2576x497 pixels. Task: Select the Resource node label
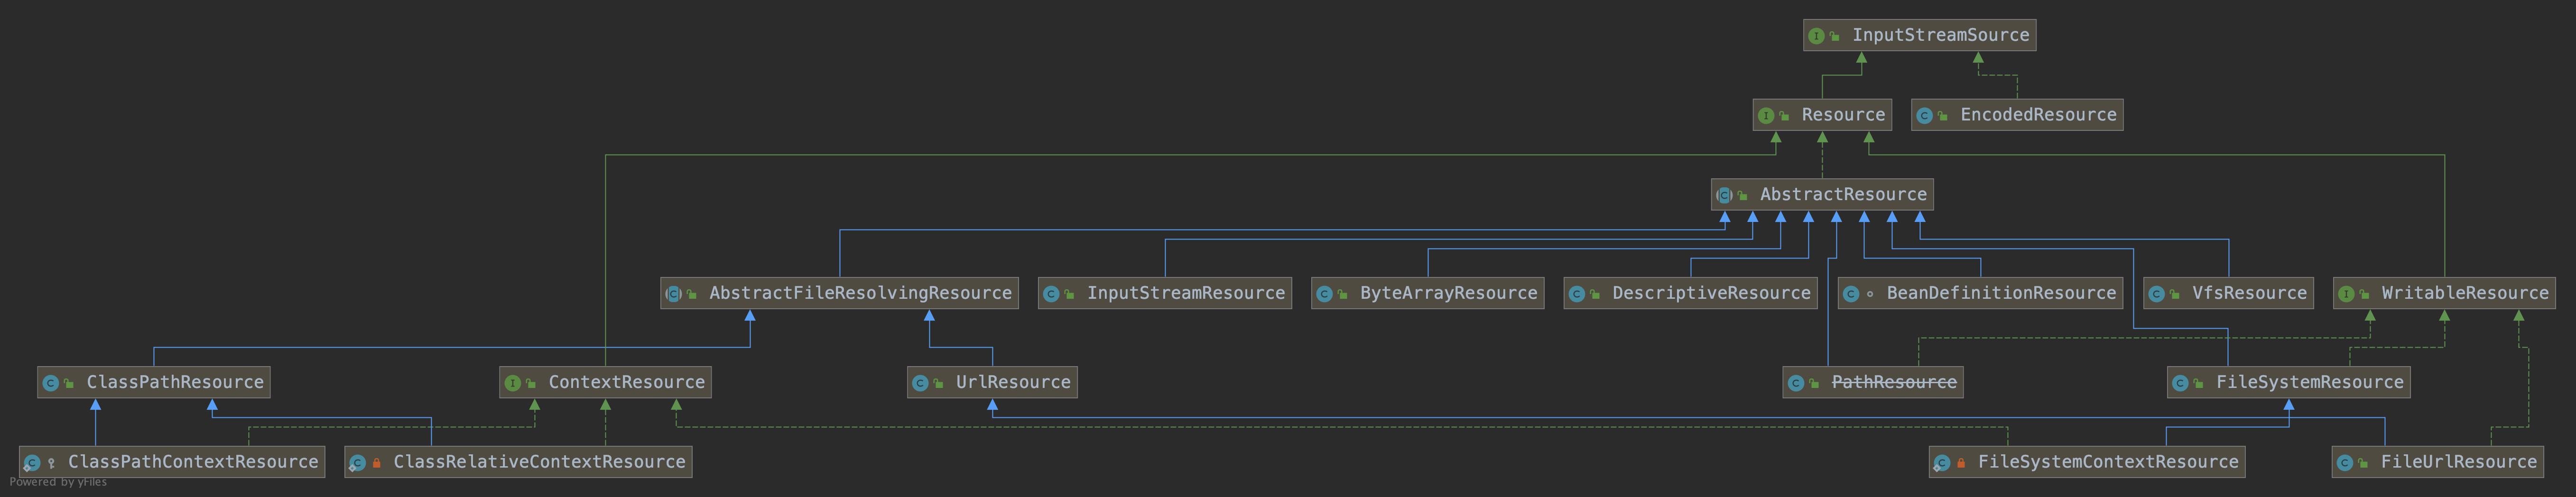[x=1843, y=115]
